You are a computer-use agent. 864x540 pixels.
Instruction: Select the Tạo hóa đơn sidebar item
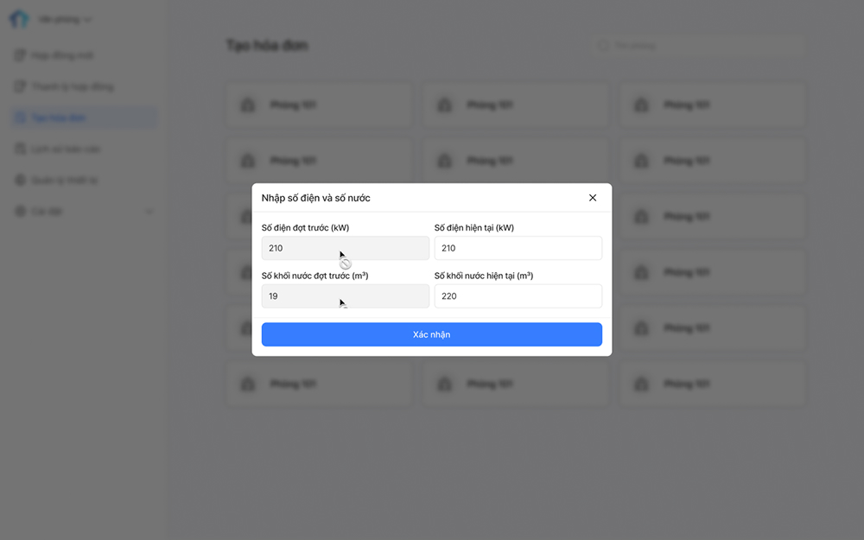pyautogui.click(x=84, y=118)
